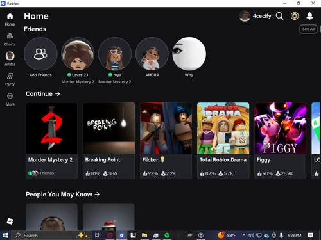Viewport: 321px width, 240px height.
Task: Click the See All friends button
Action: tap(308, 29)
